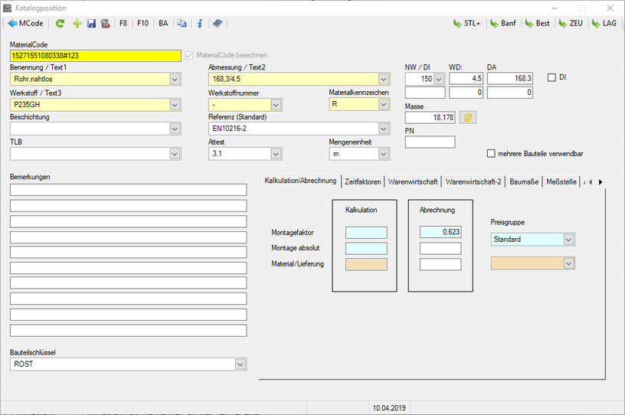Recalculate mass with the yellow refresh icon
625x415 pixels.
[x=466, y=118]
